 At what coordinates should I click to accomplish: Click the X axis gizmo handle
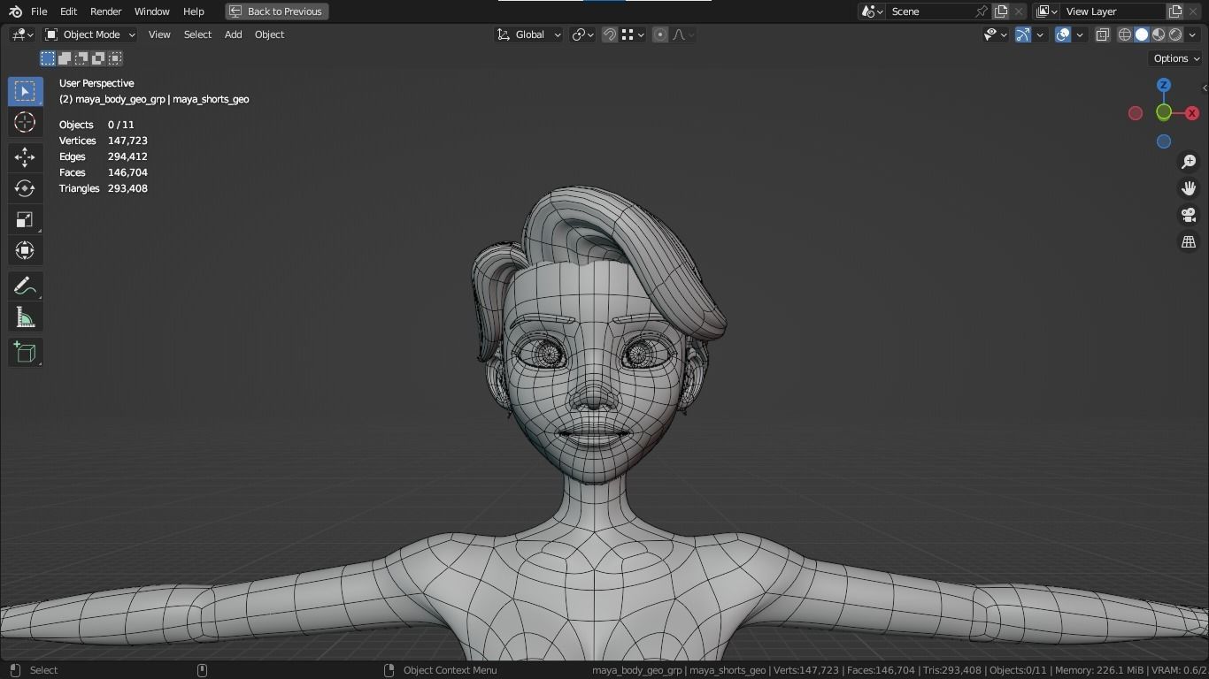pos(1192,113)
